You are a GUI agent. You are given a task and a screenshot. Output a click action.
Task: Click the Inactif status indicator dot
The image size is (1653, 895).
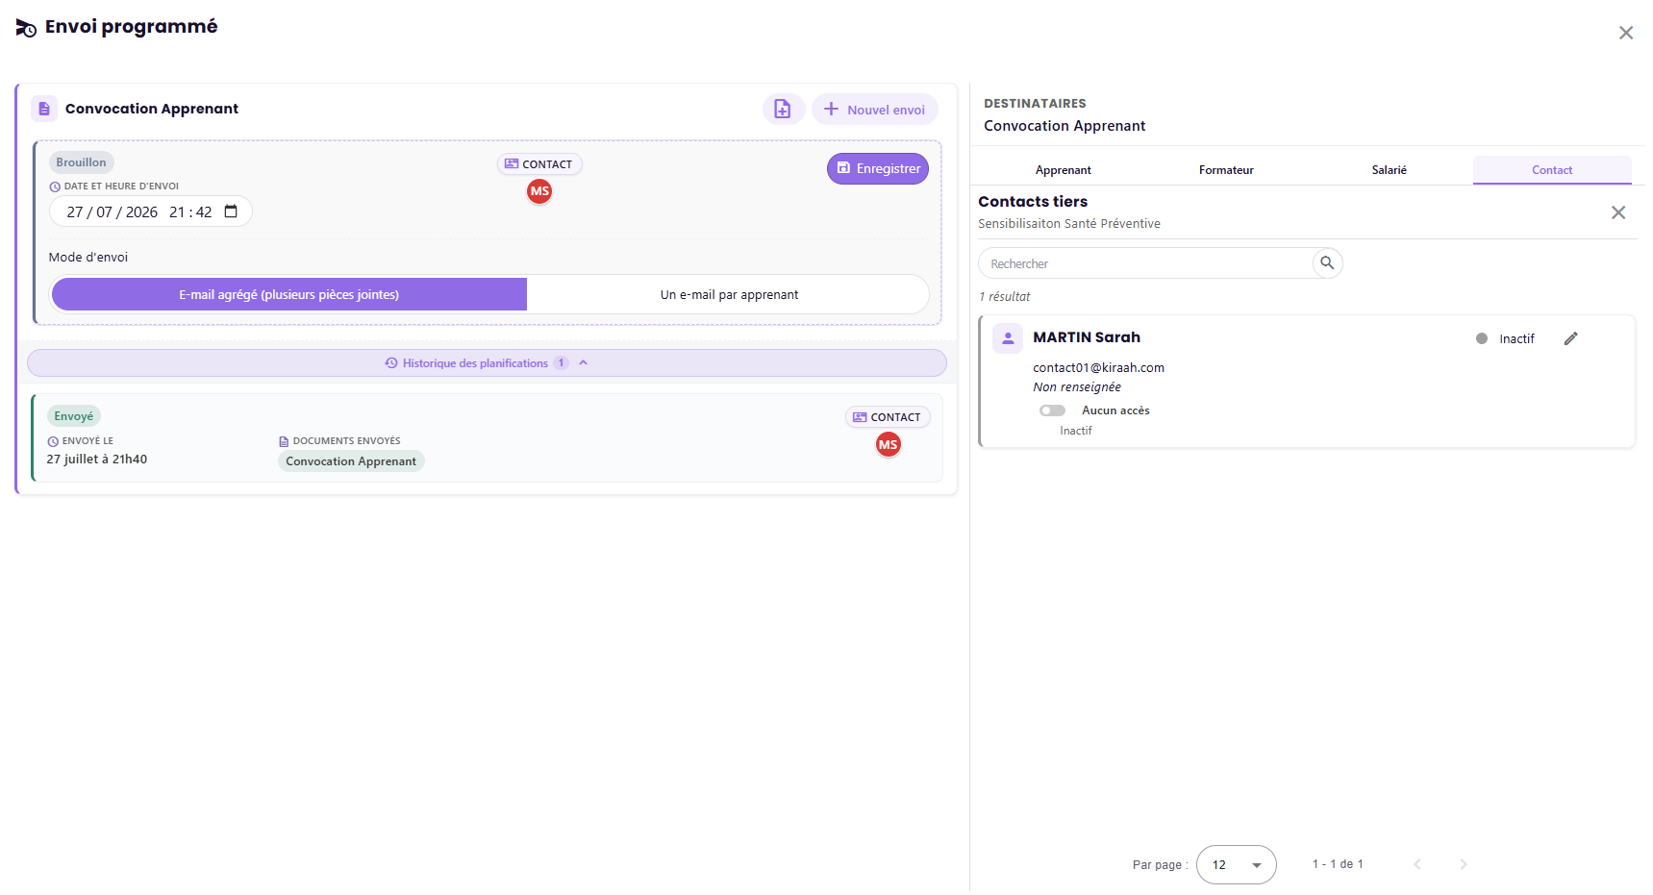[1481, 338]
